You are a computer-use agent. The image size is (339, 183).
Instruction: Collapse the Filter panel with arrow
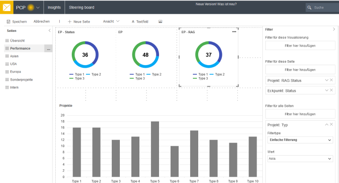pyautogui.click(x=334, y=29)
